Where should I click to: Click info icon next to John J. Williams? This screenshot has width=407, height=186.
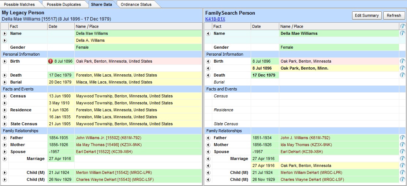pyautogui.click(x=402, y=138)
